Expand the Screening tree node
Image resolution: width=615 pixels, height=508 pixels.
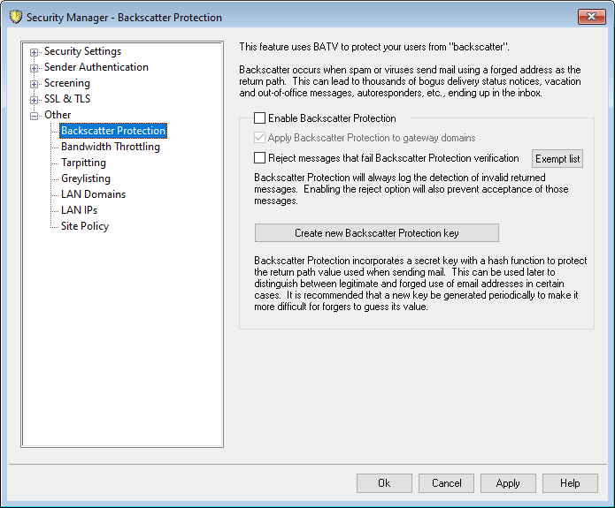pyautogui.click(x=35, y=84)
